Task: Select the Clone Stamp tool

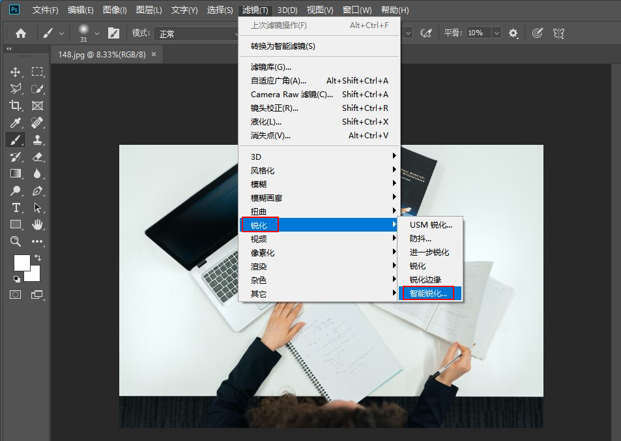Action: pos(38,140)
